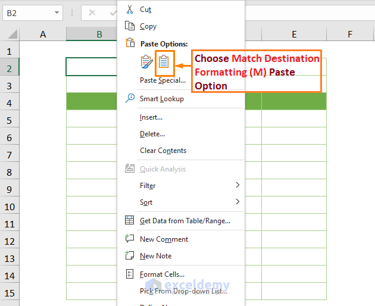Screen dimensions: 375x306
Task: Choose Smart Lookup menu entry
Action: coord(162,99)
